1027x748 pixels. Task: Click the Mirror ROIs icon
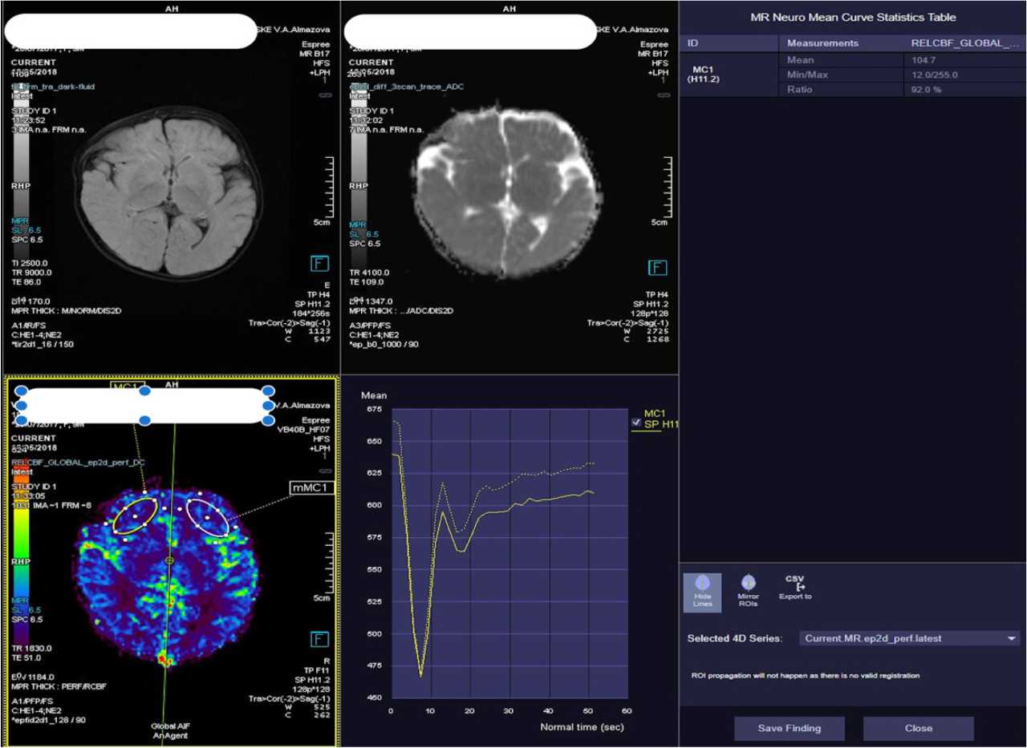click(x=748, y=592)
